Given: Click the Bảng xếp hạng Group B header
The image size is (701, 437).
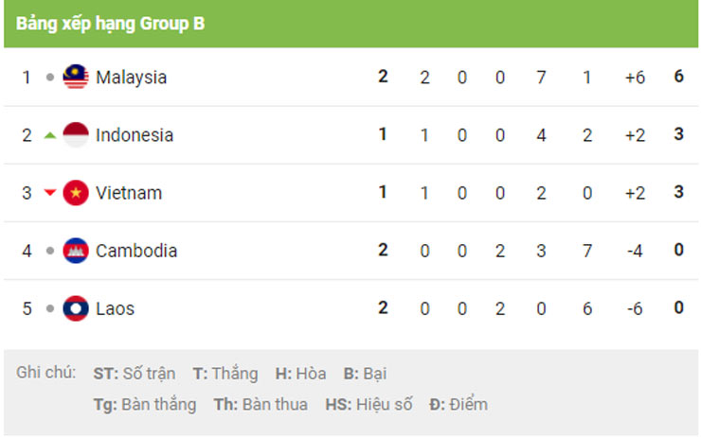Looking at the screenshot, I should coord(110,24).
